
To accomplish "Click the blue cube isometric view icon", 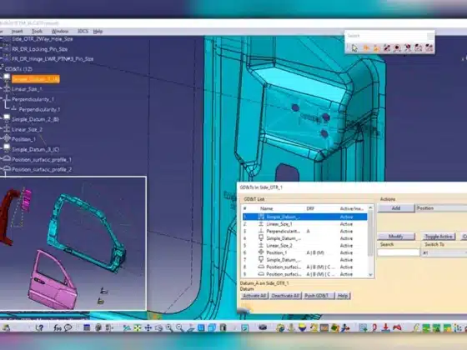I will click(x=212, y=328).
